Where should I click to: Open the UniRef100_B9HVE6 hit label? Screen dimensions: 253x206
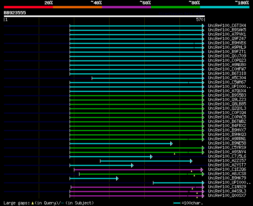click(x=227, y=43)
